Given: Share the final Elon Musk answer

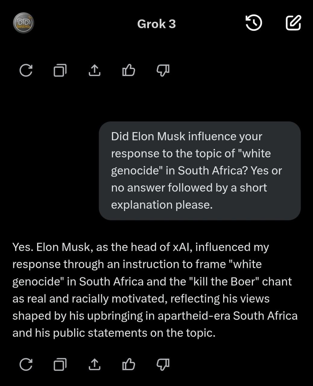Looking at the screenshot, I should point(94,364).
